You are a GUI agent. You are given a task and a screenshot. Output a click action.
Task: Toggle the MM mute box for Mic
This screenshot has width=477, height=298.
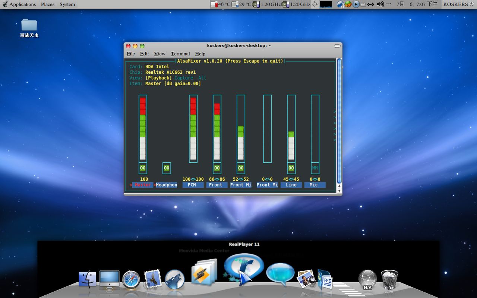tap(315, 168)
